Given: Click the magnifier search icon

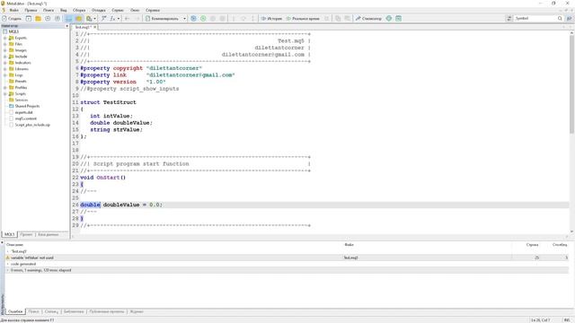Looking at the screenshot, I should point(560,18).
